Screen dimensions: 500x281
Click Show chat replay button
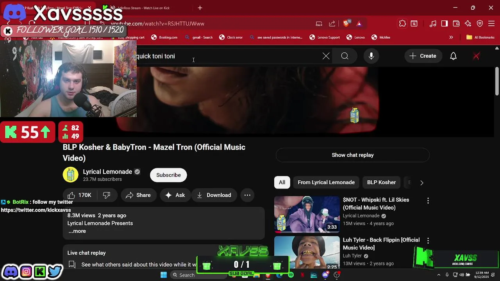pos(353,155)
